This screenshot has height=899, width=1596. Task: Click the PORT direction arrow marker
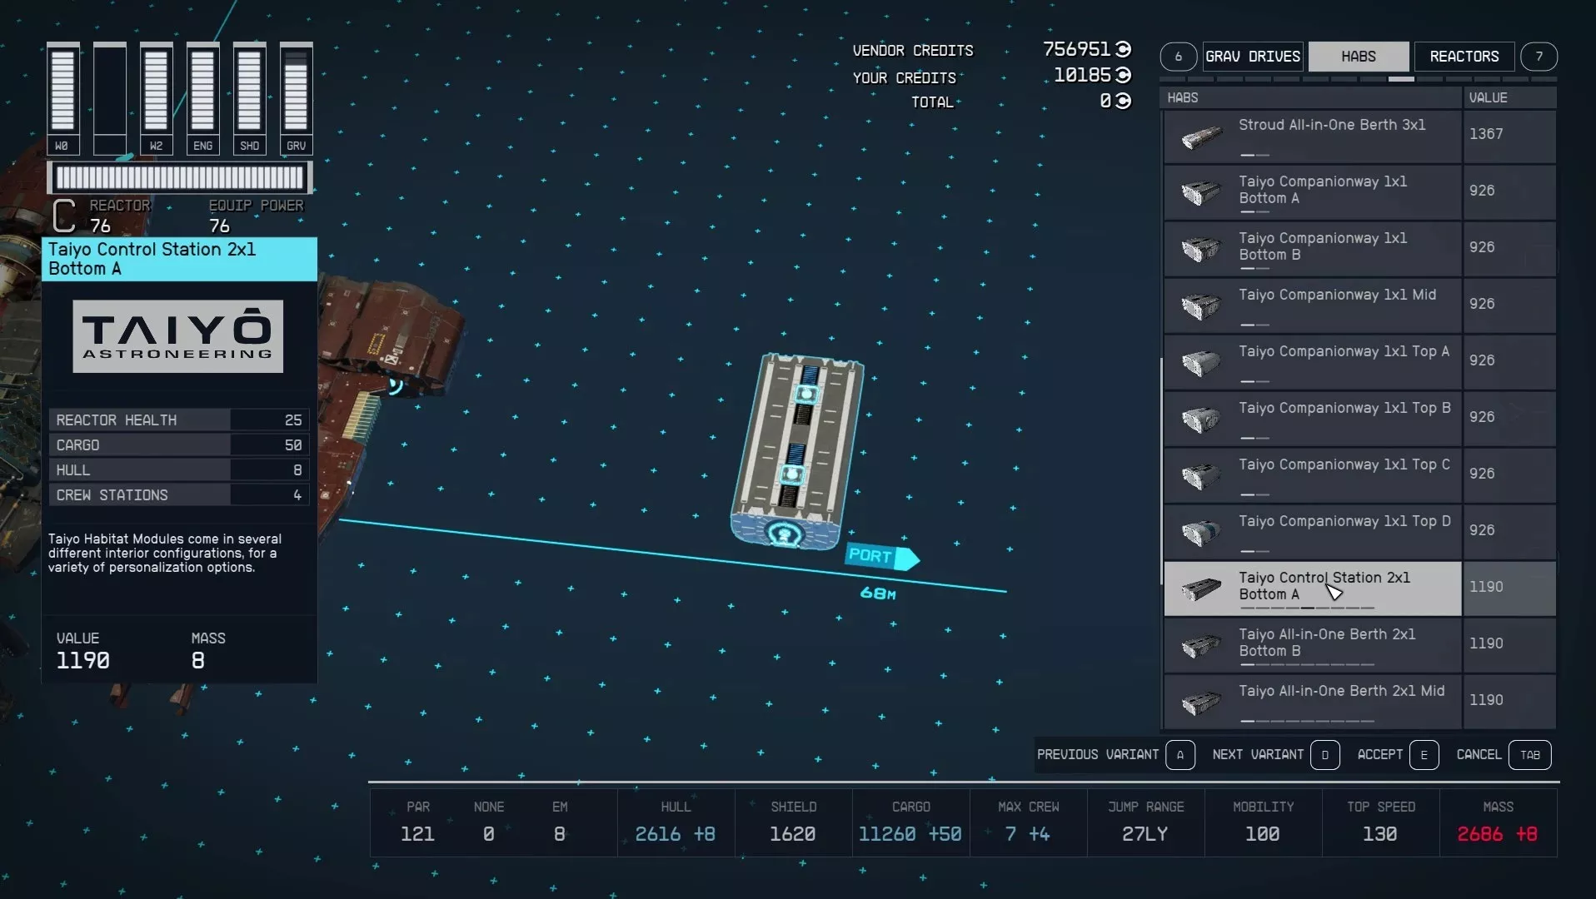(x=882, y=556)
